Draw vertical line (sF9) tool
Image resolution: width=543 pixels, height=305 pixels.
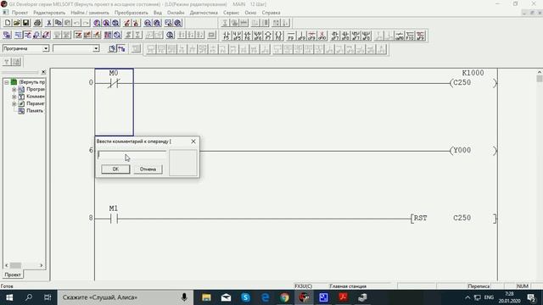301,36
